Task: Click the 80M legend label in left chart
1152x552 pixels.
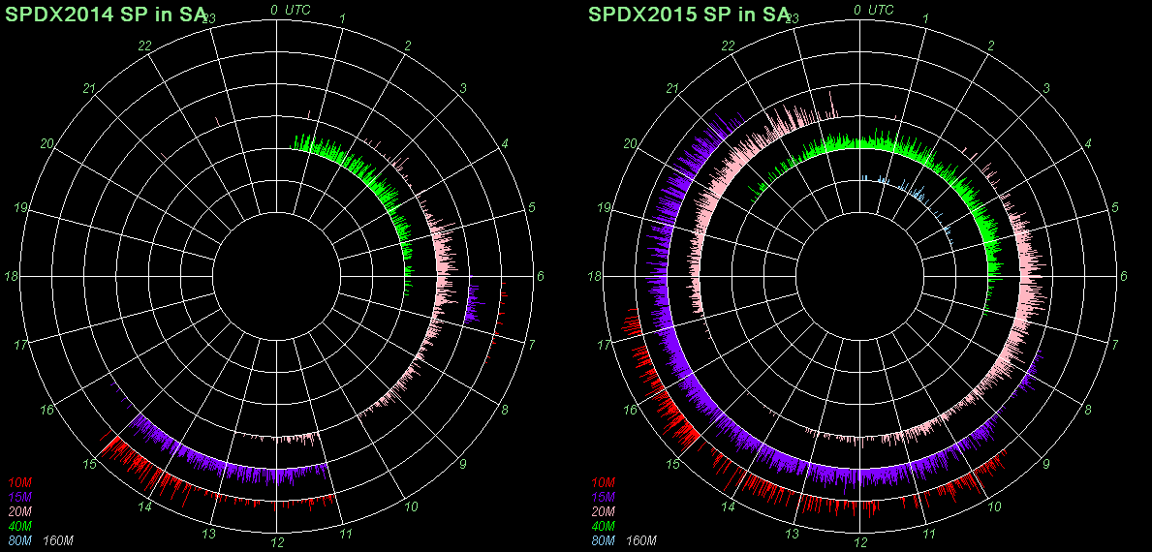Action: [x=19, y=540]
